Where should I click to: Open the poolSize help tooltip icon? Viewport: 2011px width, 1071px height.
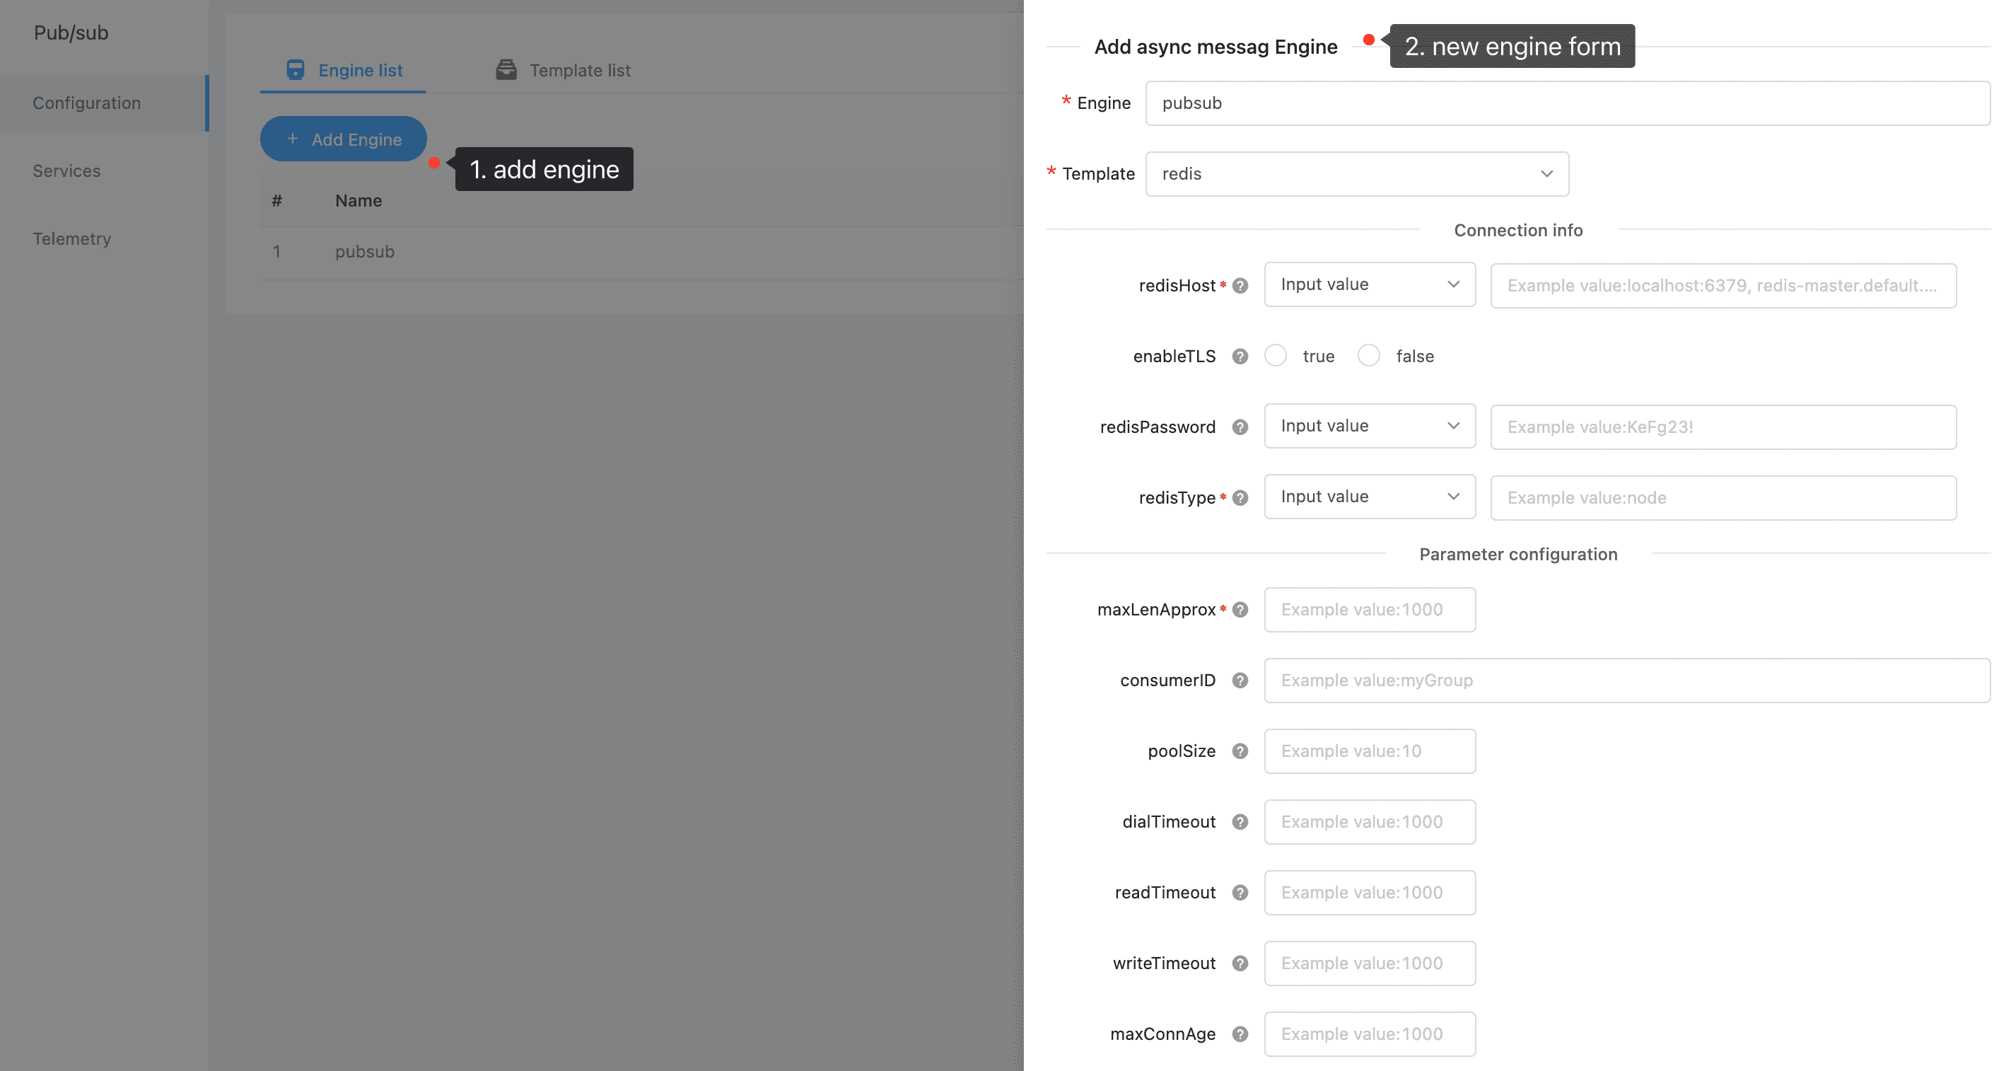click(x=1240, y=751)
